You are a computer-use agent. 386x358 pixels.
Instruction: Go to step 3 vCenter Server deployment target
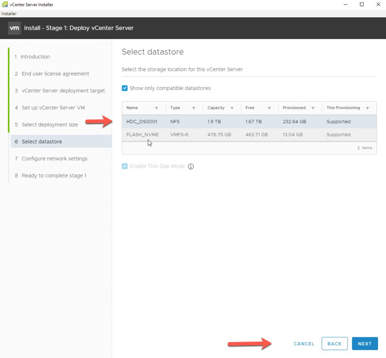point(60,91)
